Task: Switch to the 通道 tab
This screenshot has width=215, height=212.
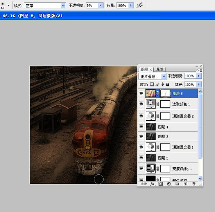Action: point(159,69)
